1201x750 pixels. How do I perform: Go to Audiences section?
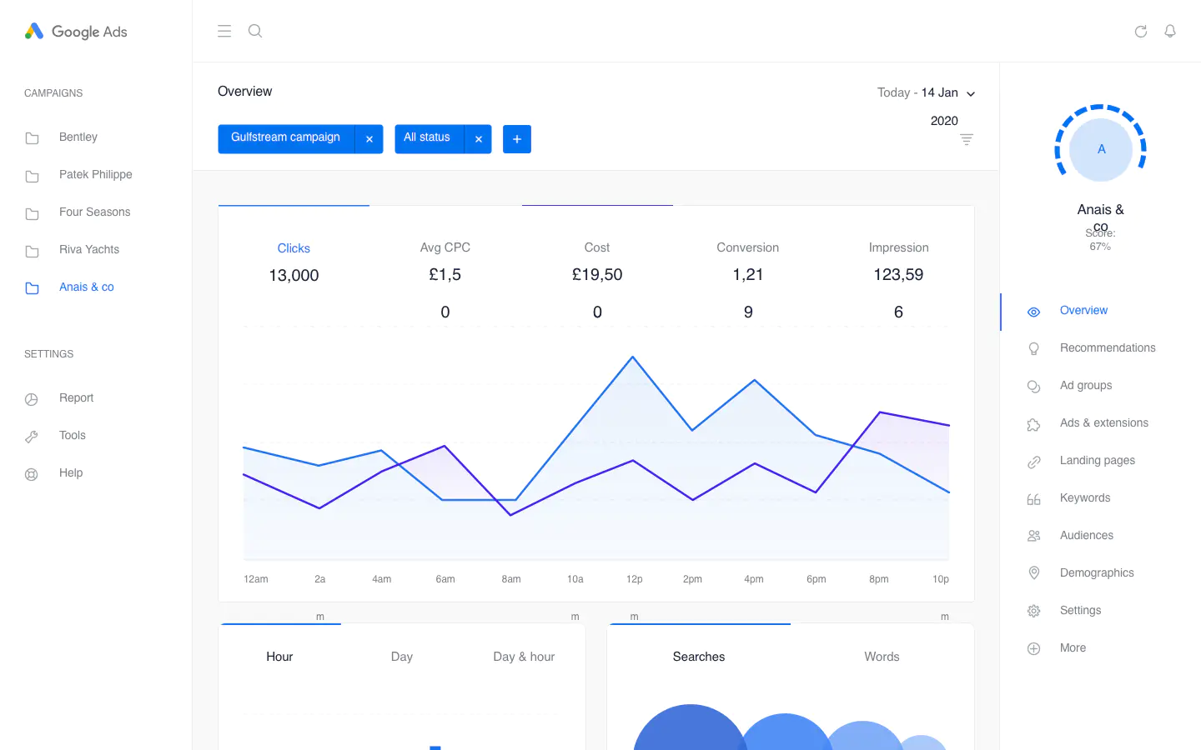click(x=1087, y=535)
